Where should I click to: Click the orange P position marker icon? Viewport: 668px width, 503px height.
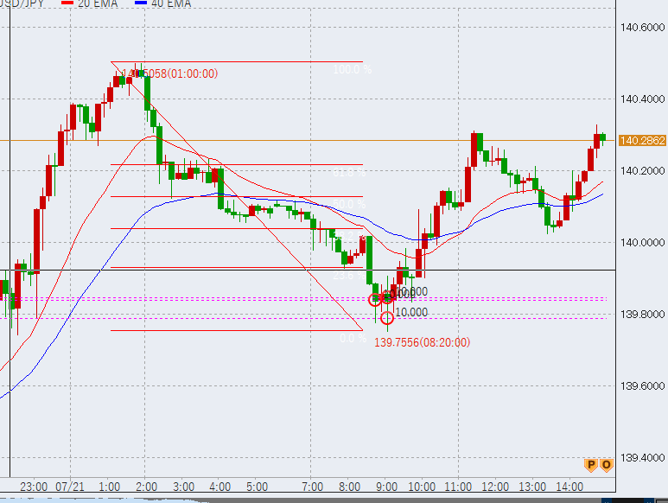pos(592,465)
